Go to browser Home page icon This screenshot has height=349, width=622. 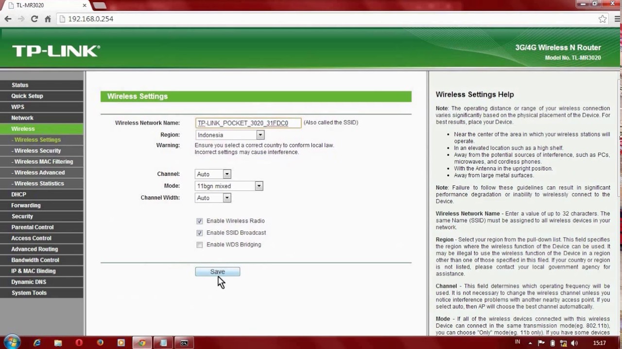[48, 19]
